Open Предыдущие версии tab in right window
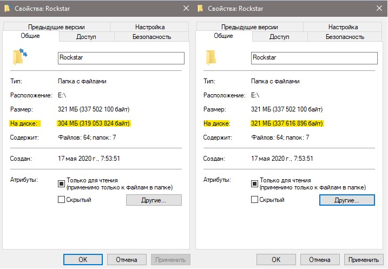The width and height of the screenshot is (388, 269). point(249,27)
